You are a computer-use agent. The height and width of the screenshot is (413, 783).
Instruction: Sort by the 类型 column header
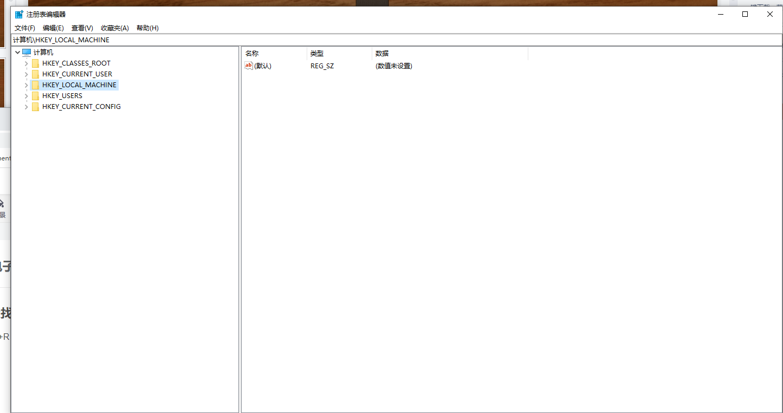[x=339, y=54]
